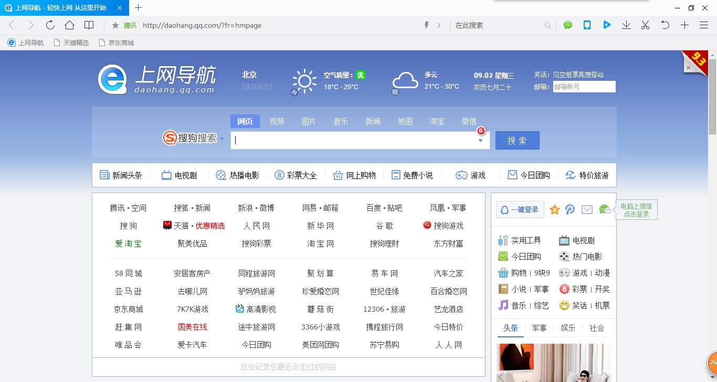Viewport: 717px width, 382px height.
Task: Click the 一键登录 login button
Action: 520,210
